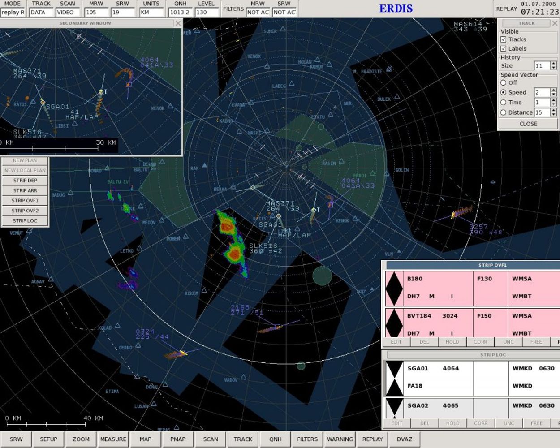Screen dimensions: 560x448
Task: Click the STRIP ARR button
Action: tap(25, 190)
